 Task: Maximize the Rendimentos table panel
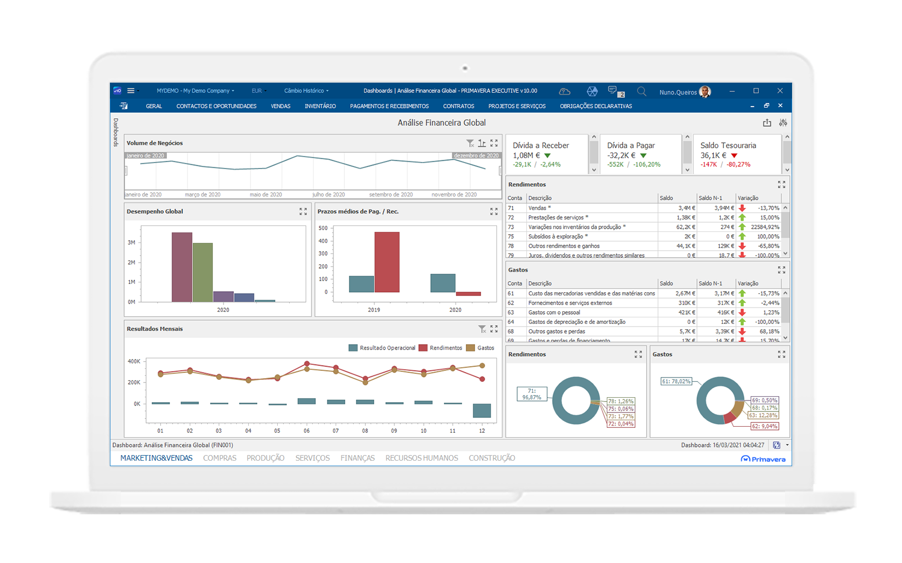click(782, 185)
